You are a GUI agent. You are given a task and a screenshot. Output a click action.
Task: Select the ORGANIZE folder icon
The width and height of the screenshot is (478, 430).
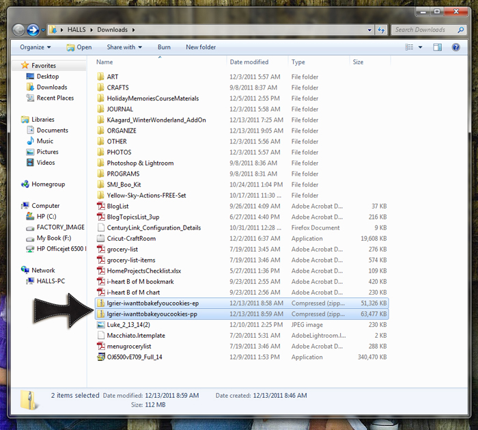point(100,131)
